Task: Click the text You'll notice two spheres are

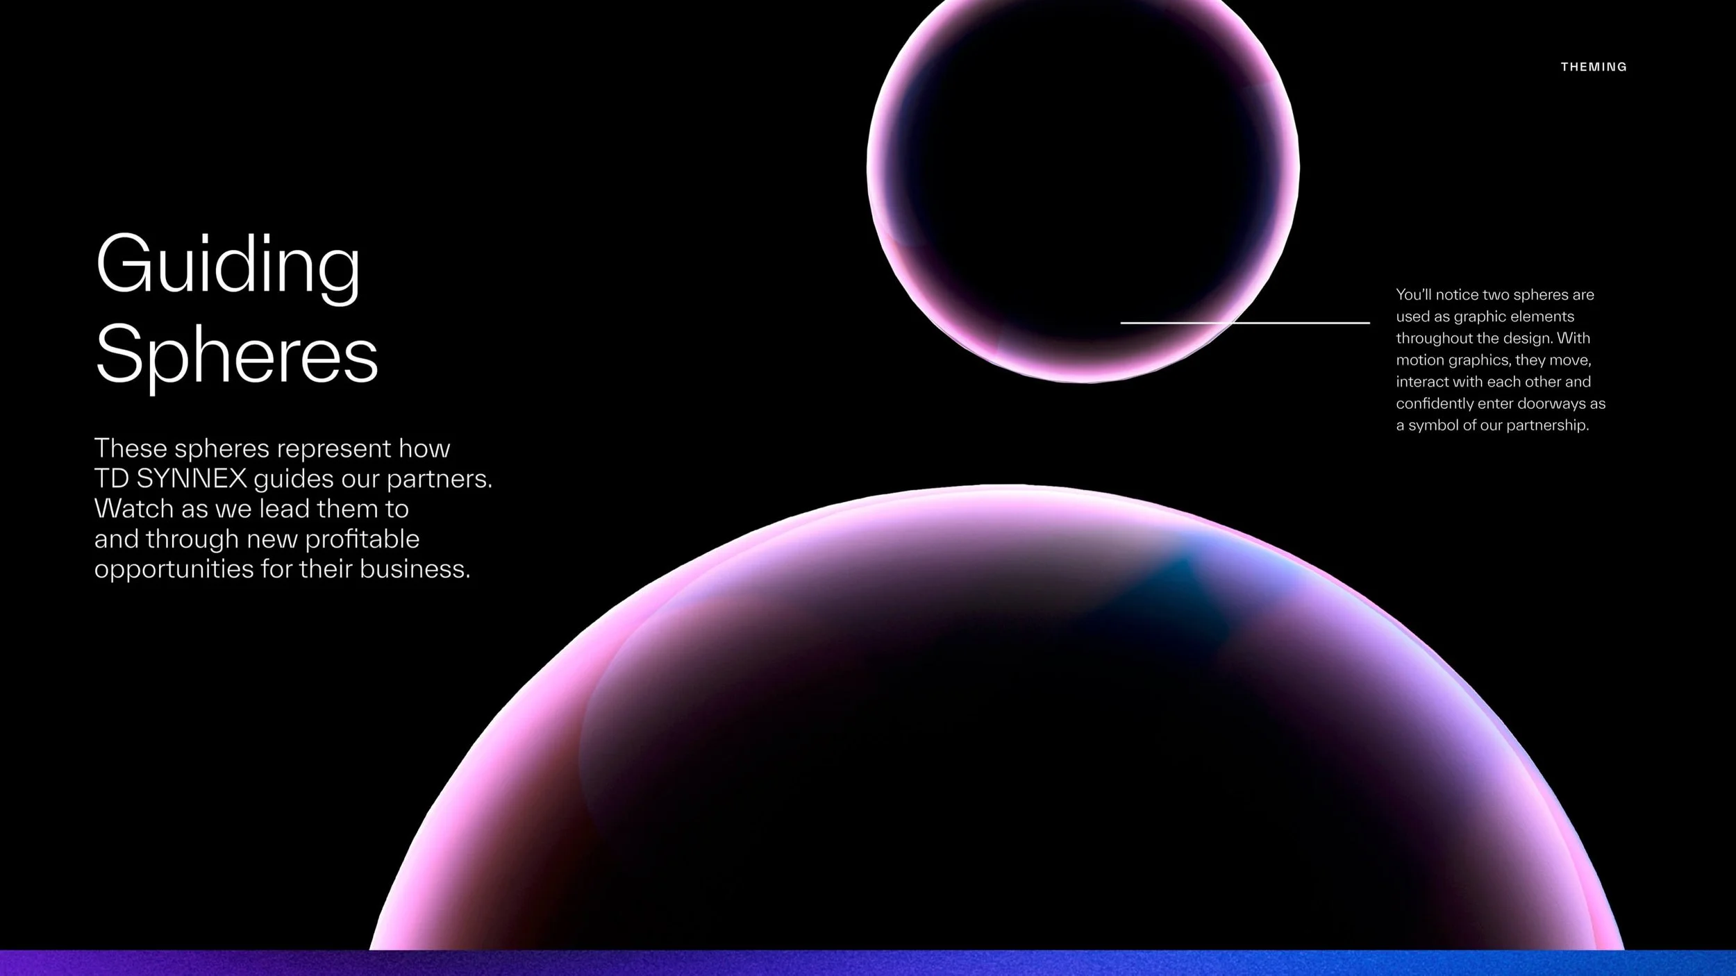Action: click(1494, 294)
